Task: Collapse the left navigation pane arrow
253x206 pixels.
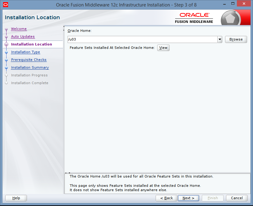Action: tap(64, 26)
